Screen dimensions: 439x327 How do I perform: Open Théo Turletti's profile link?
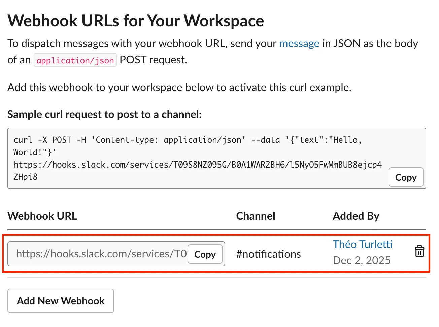click(362, 244)
